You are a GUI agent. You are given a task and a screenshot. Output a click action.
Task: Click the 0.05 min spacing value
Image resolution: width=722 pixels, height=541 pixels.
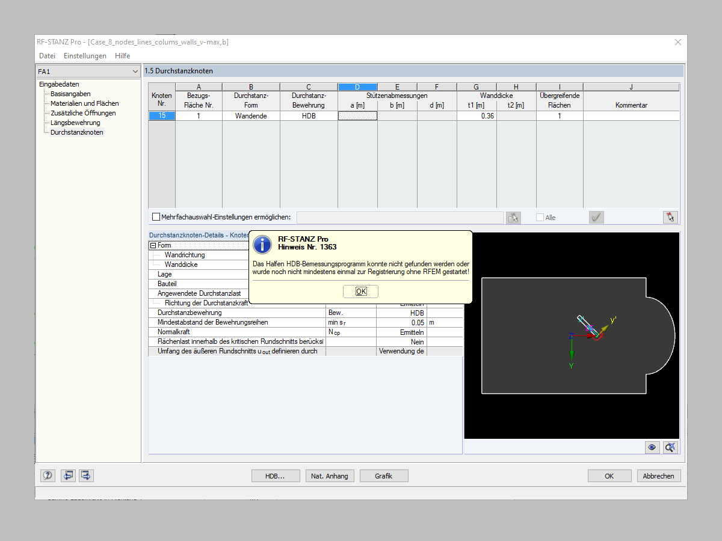tap(401, 322)
